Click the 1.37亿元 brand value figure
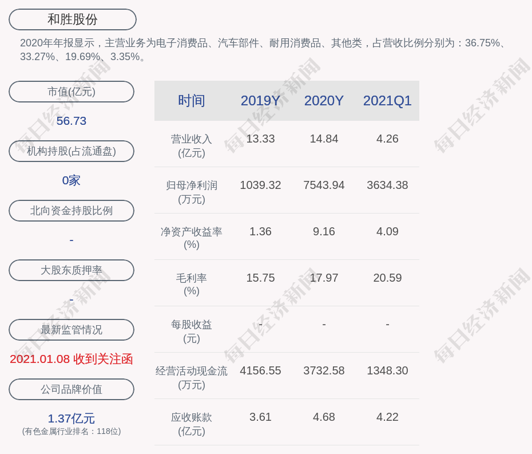Viewport: 532px width, 454px height. [72, 419]
